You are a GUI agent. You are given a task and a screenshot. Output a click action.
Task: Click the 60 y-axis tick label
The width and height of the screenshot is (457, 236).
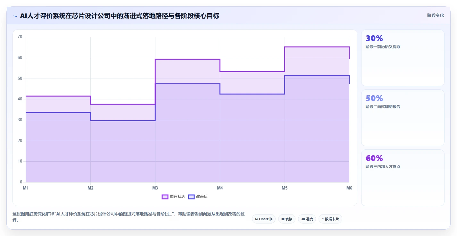tap(20, 58)
